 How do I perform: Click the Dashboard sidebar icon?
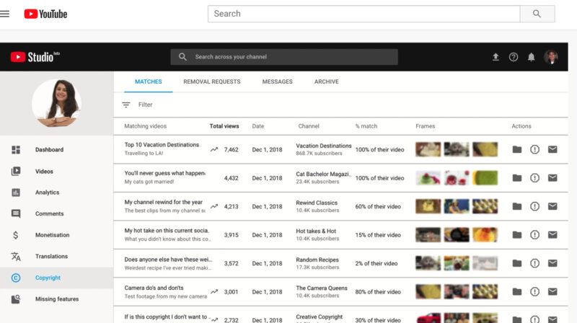point(16,150)
